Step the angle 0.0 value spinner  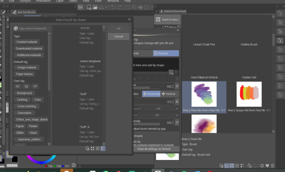pyautogui.click(x=173, y=102)
